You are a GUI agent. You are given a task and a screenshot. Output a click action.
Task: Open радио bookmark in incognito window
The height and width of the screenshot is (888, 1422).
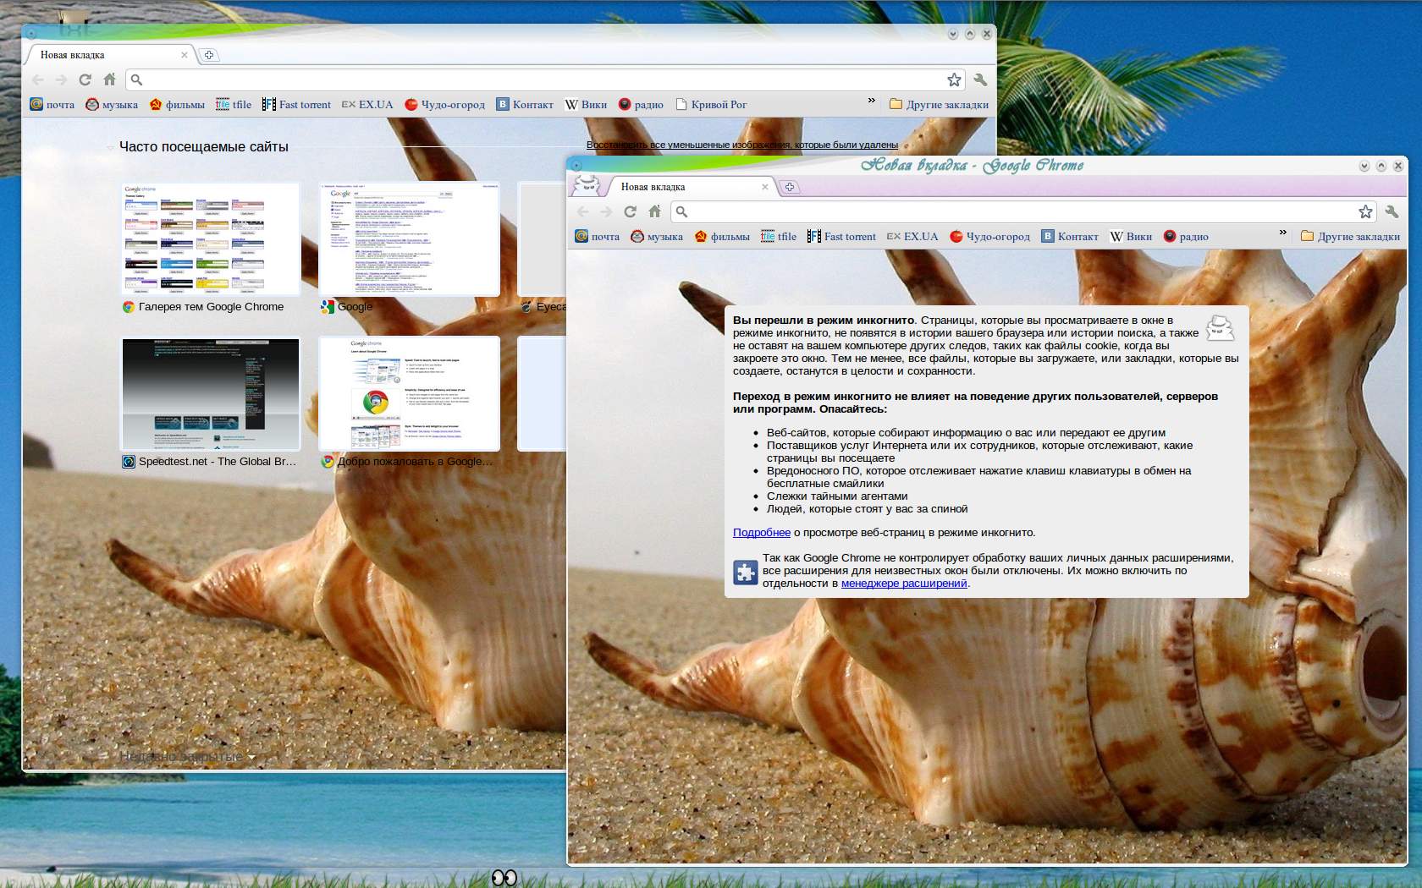[x=1186, y=236]
